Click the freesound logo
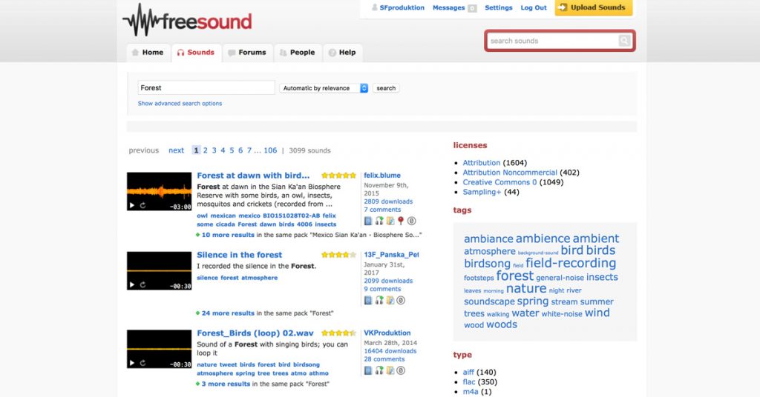Image resolution: width=760 pixels, height=397 pixels. click(x=187, y=20)
